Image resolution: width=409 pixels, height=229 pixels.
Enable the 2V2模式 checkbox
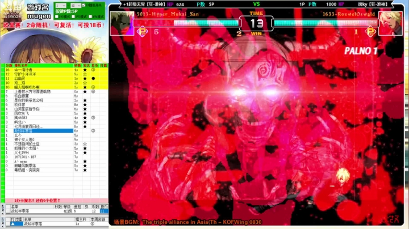coord(57,16)
